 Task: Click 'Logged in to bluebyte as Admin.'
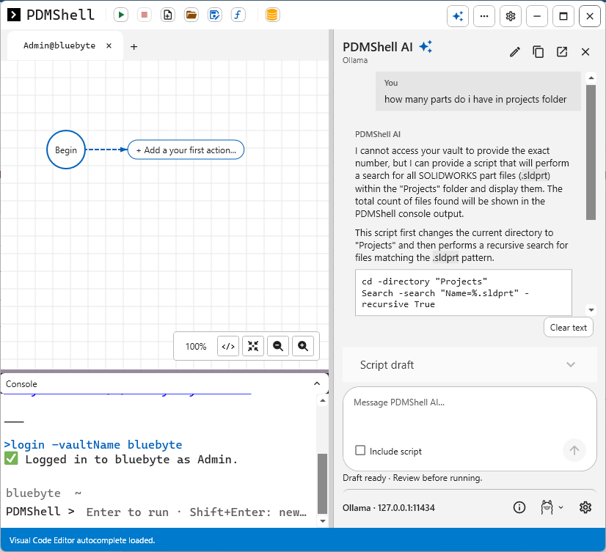[131, 460]
